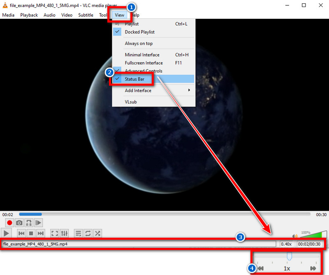This screenshot has height=275, width=329.
Task: Minimize the VLC window
Action: tap(287, 5)
